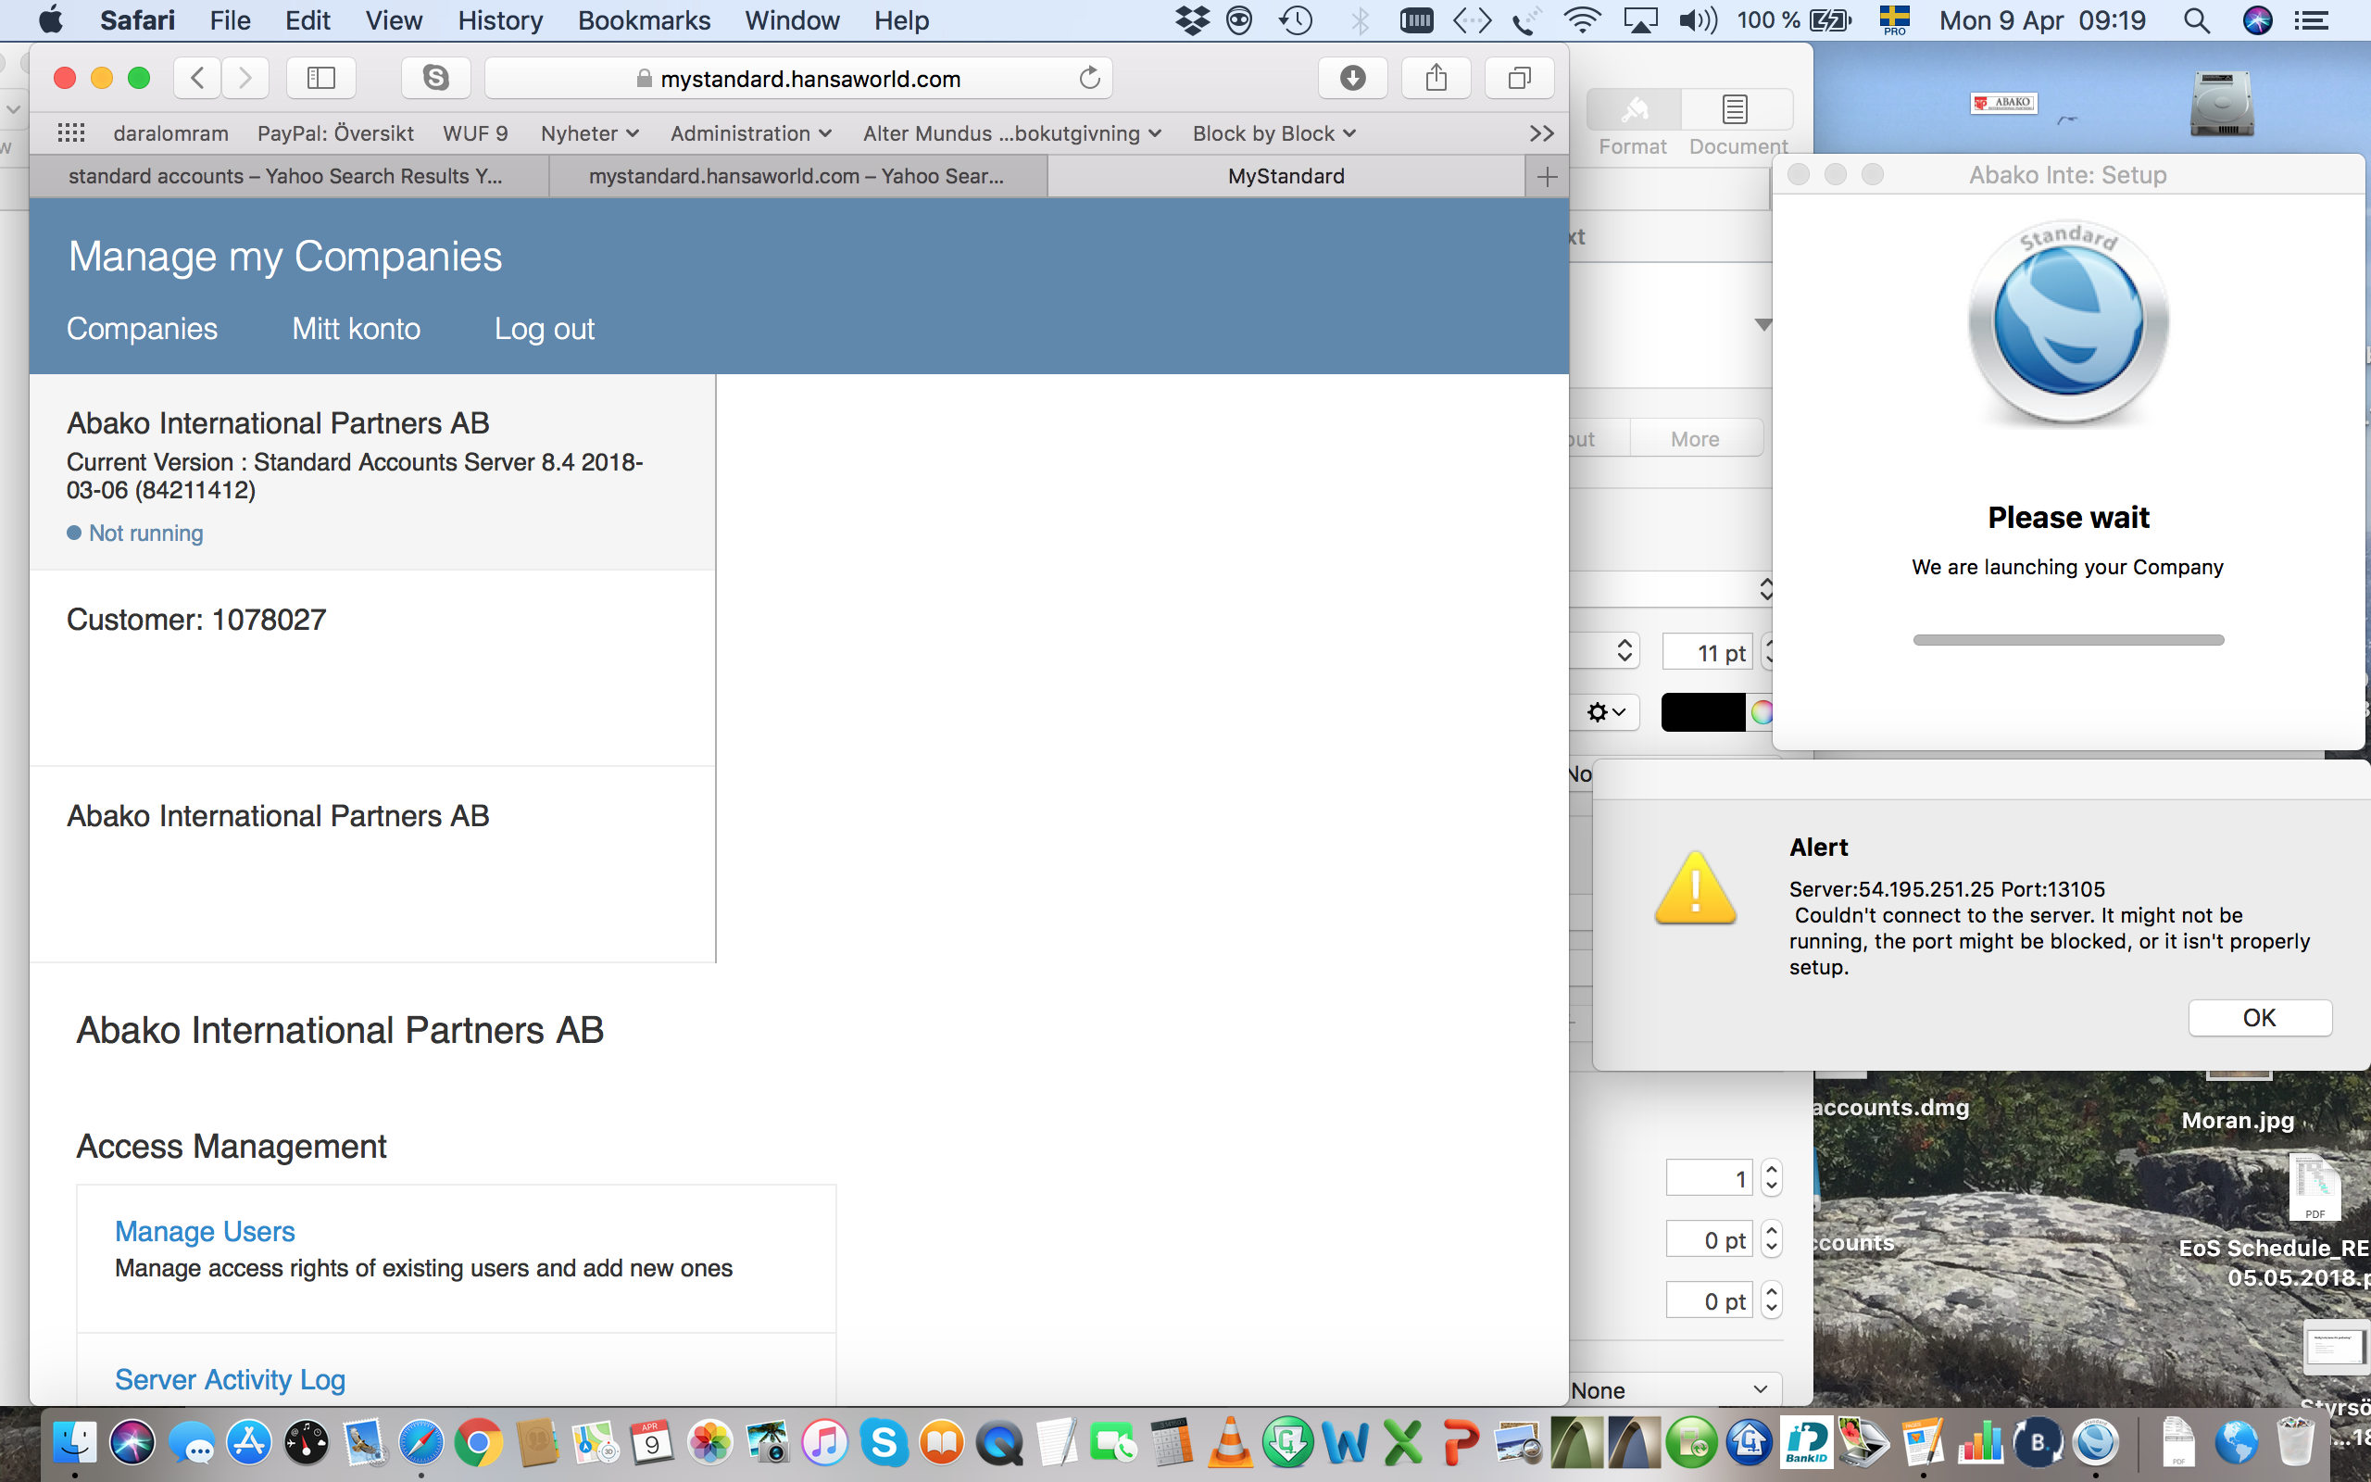
Task: Open the Manage Users link
Action: tap(205, 1231)
